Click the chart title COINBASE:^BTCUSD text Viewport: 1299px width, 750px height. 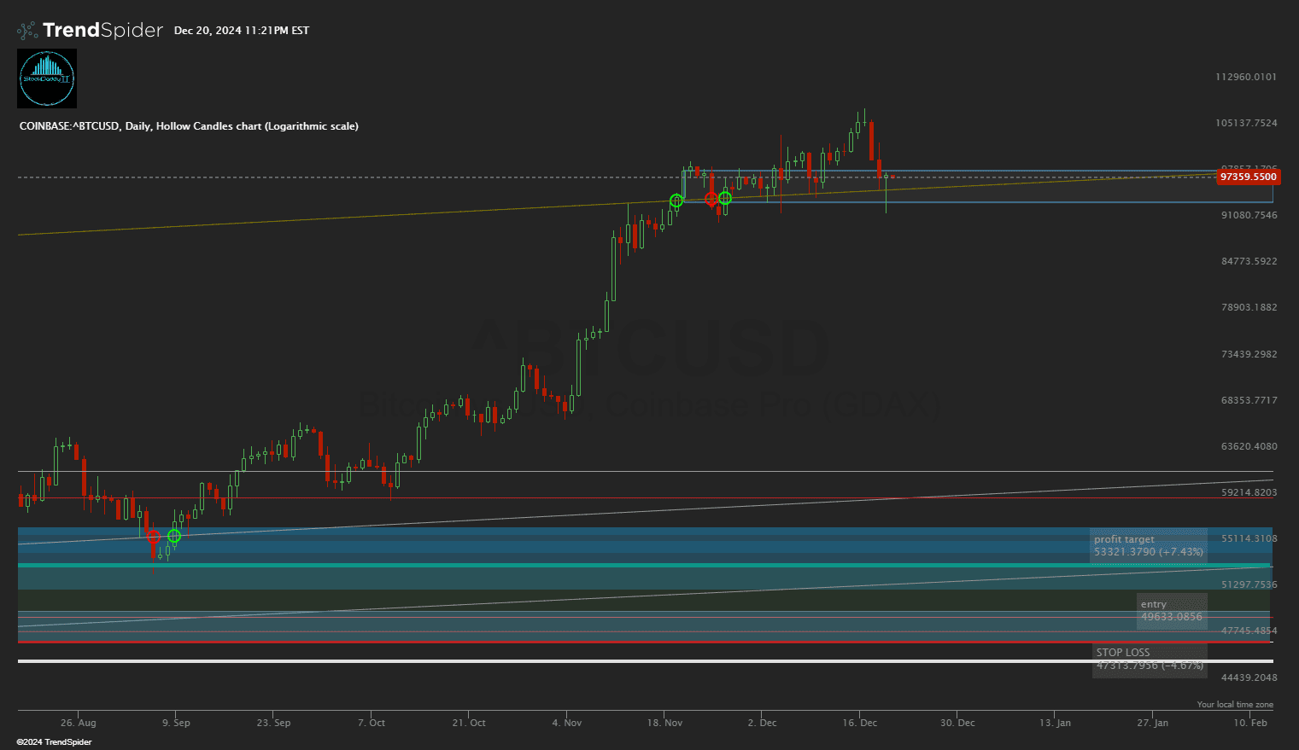pos(189,126)
